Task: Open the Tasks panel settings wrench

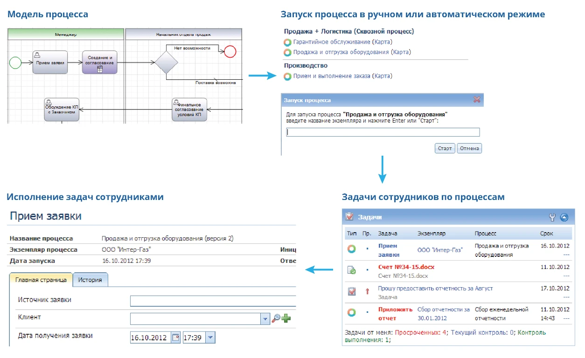Action: coord(553,217)
